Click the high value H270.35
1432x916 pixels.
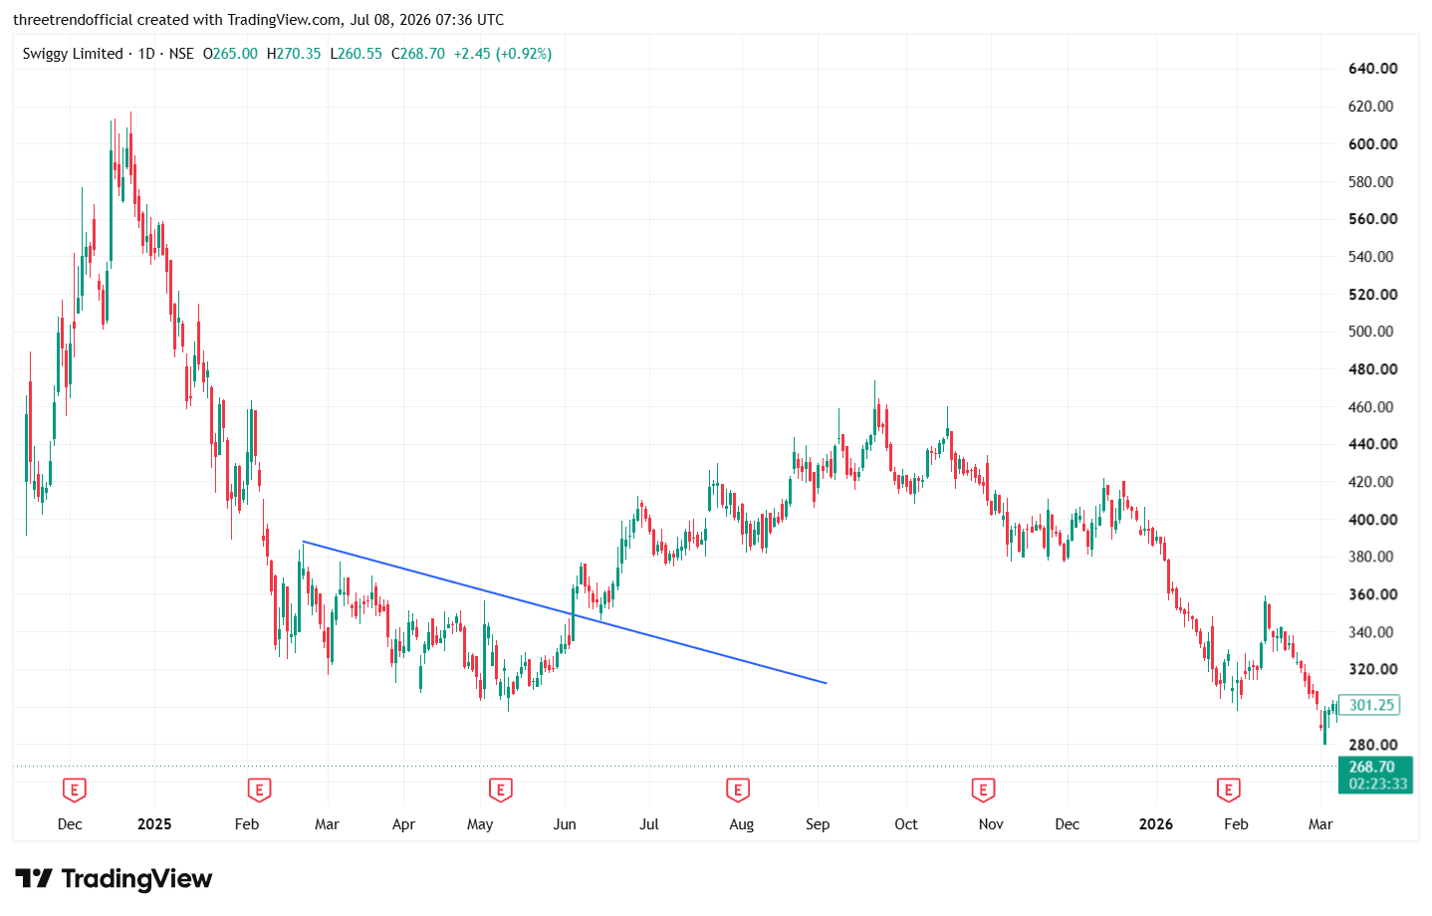(294, 54)
